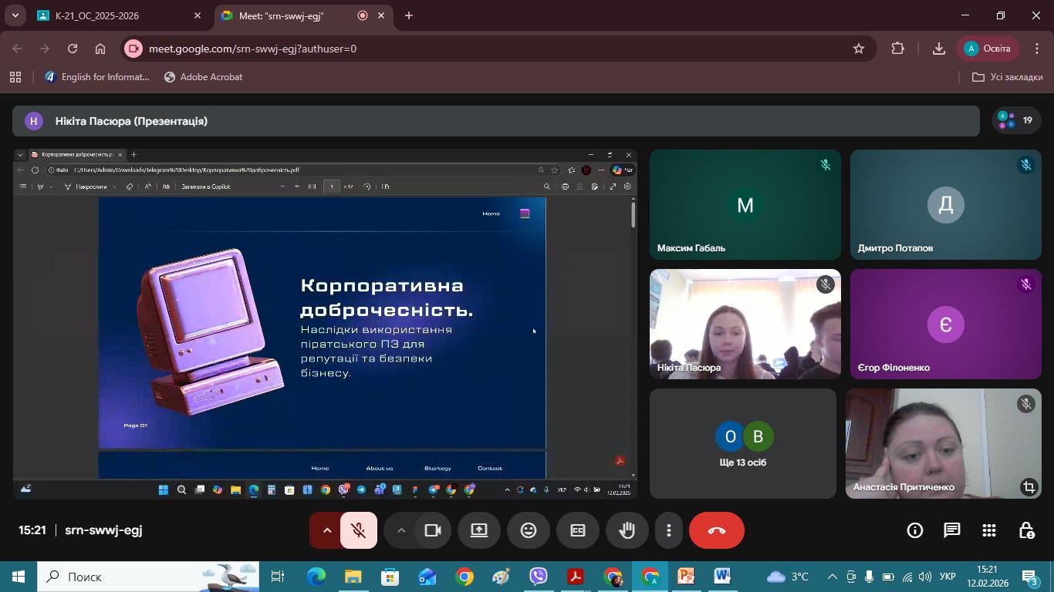The image size is (1054, 592).
Task: Click the Meet address bar URL
Action: pos(252,49)
